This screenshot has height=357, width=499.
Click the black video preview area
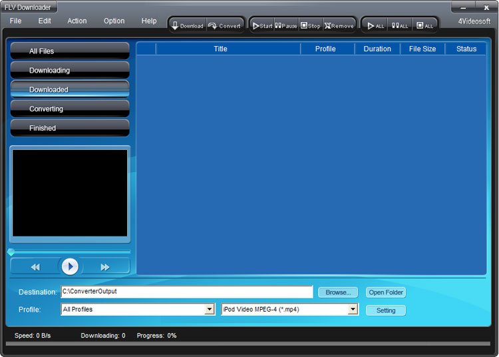[x=70, y=193]
